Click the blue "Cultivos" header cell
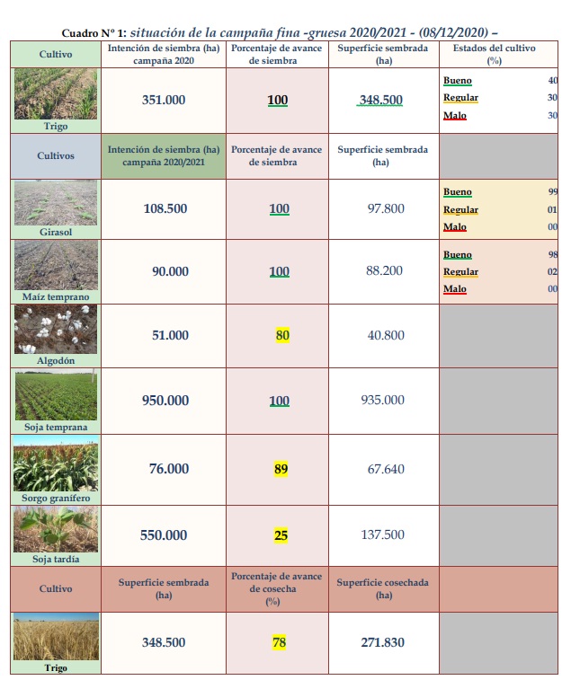This screenshot has width=571, height=680. click(56, 155)
